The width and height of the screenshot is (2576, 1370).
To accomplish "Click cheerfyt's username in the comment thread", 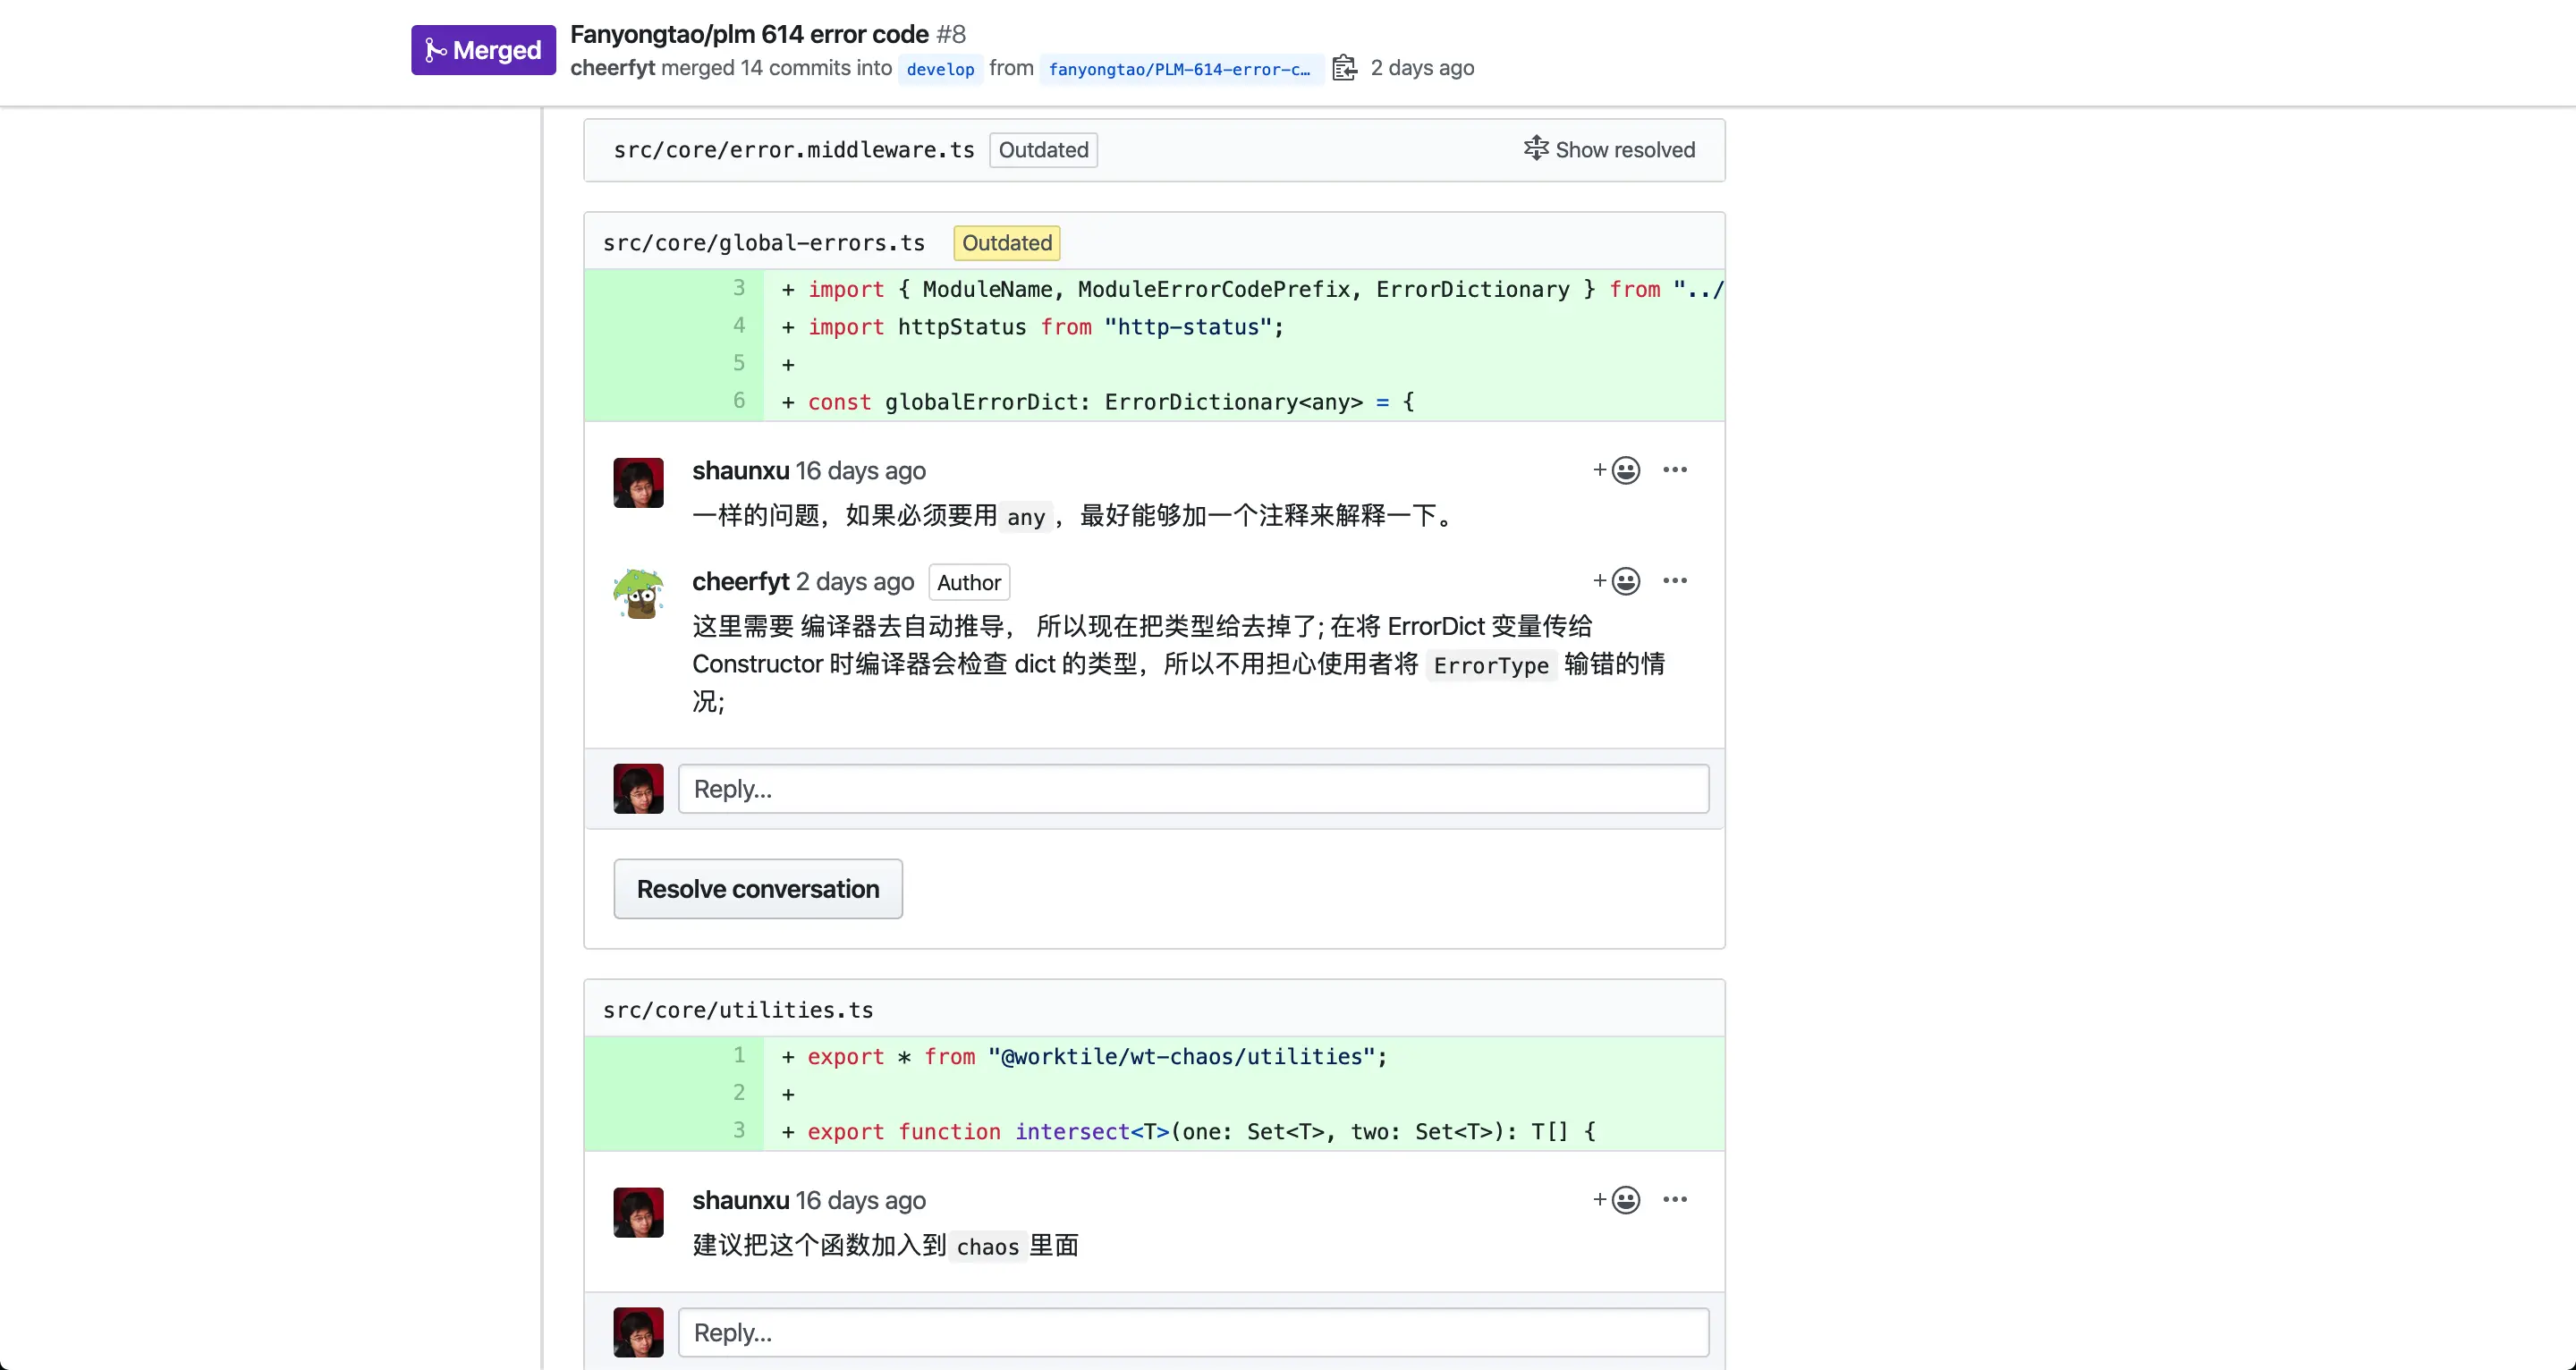I will [x=741, y=582].
